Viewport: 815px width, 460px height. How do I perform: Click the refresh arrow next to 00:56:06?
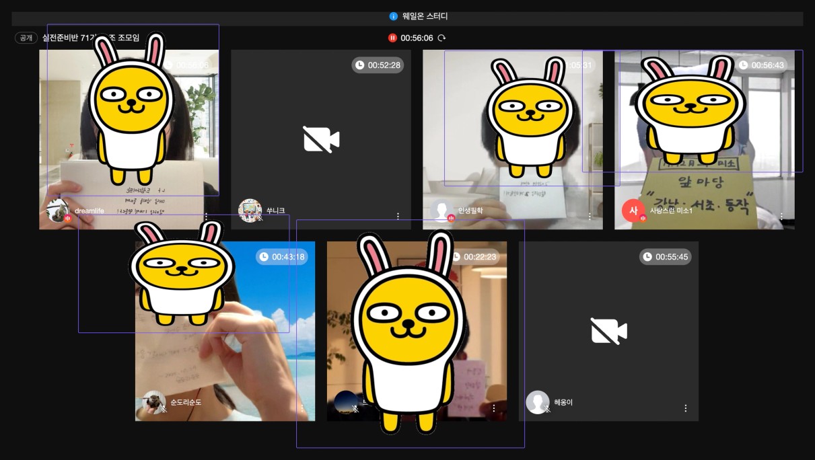click(441, 38)
